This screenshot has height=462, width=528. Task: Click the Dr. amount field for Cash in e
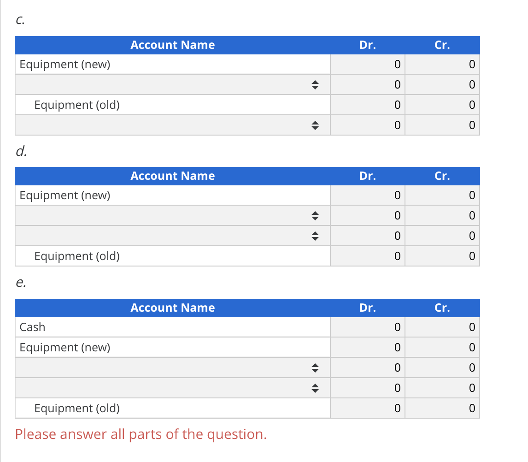pyautogui.click(x=367, y=327)
